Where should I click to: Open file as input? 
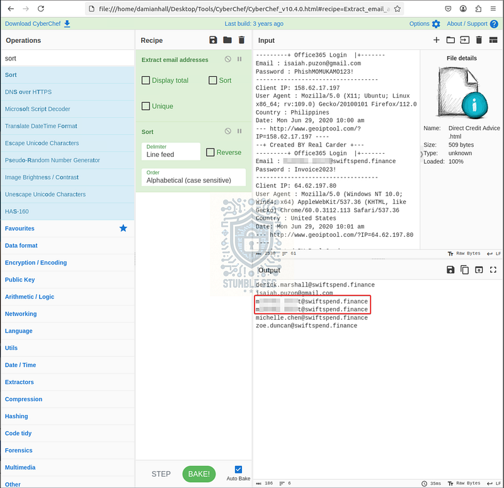(464, 40)
